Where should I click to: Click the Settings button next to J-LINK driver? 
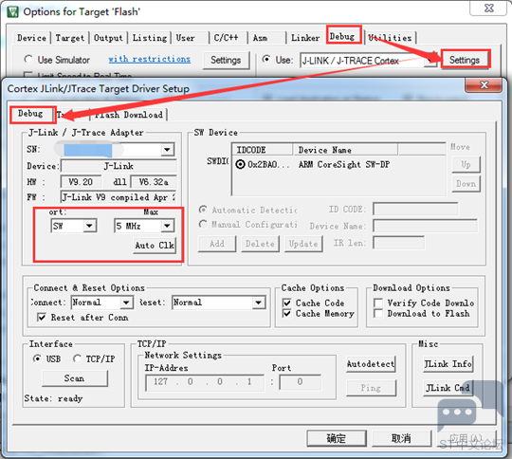coord(465,60)
